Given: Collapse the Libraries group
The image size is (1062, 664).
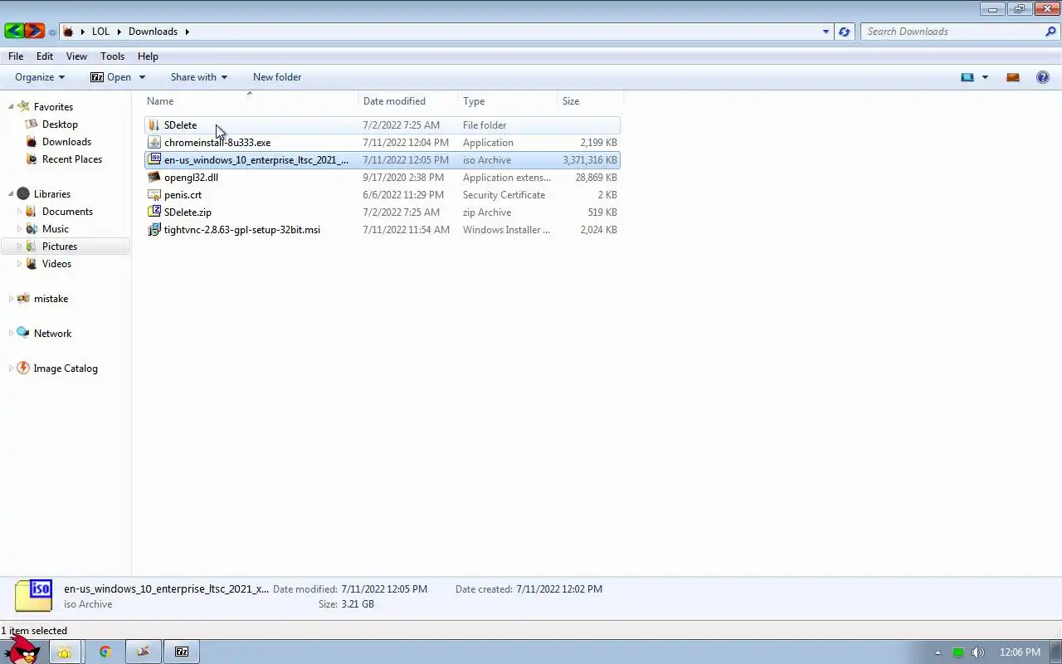Looking at the screenshot, I should [12, 193].
